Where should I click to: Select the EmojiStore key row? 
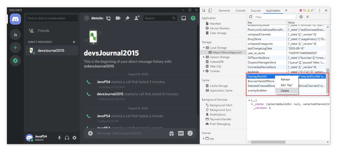coord(286,39)
